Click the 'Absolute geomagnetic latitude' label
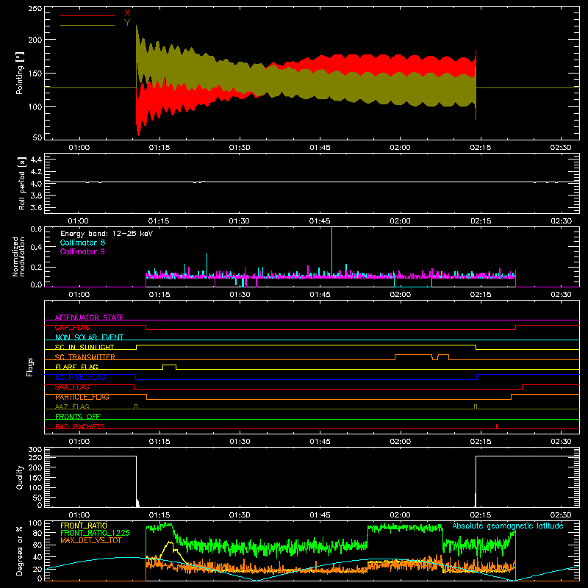 click(x=508, y=526)
